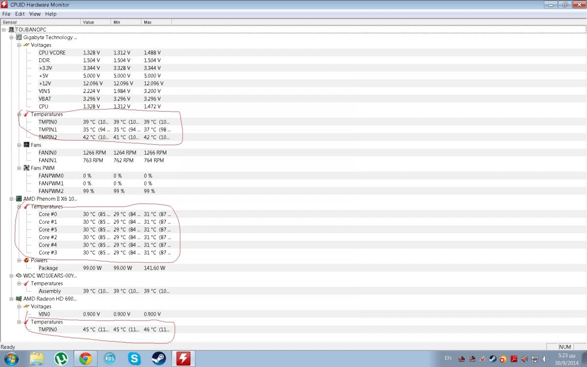Collapse the Powers node
587x367 pixels.
point(19,260)
